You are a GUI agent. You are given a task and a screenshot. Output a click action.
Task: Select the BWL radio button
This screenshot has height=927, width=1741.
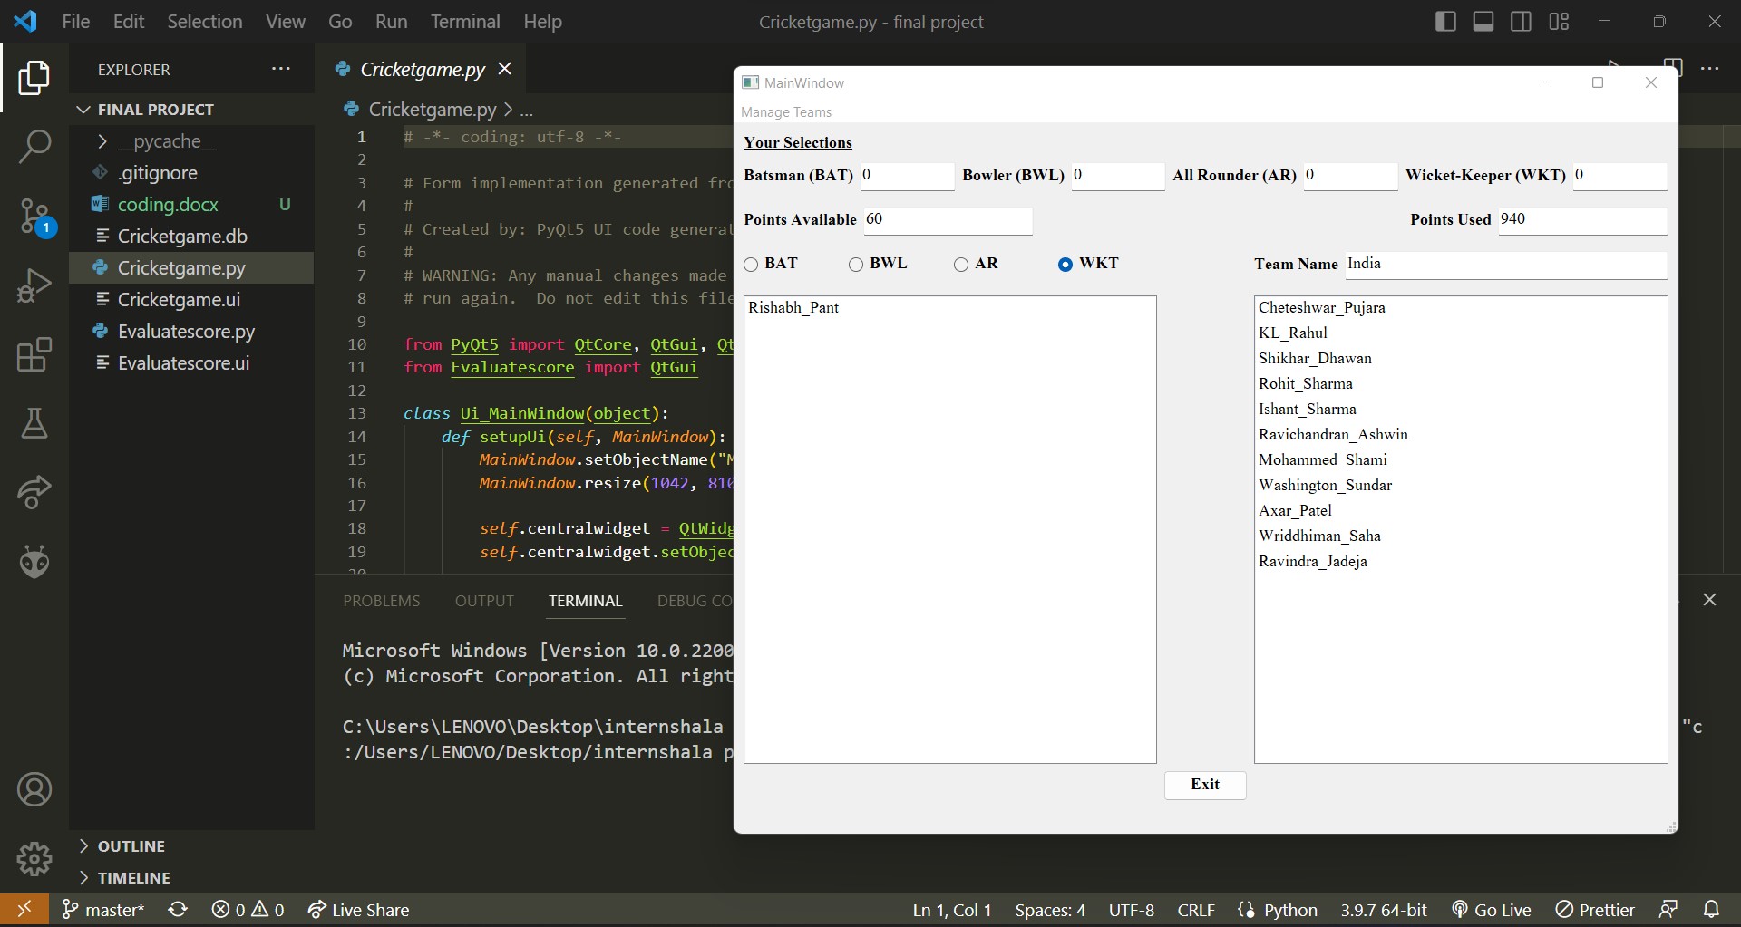point(857,264)
